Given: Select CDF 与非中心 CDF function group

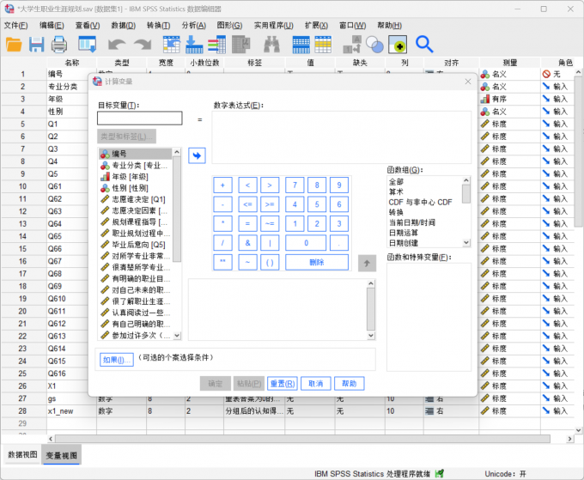Looking at the screenshot, I should (420, 202).
